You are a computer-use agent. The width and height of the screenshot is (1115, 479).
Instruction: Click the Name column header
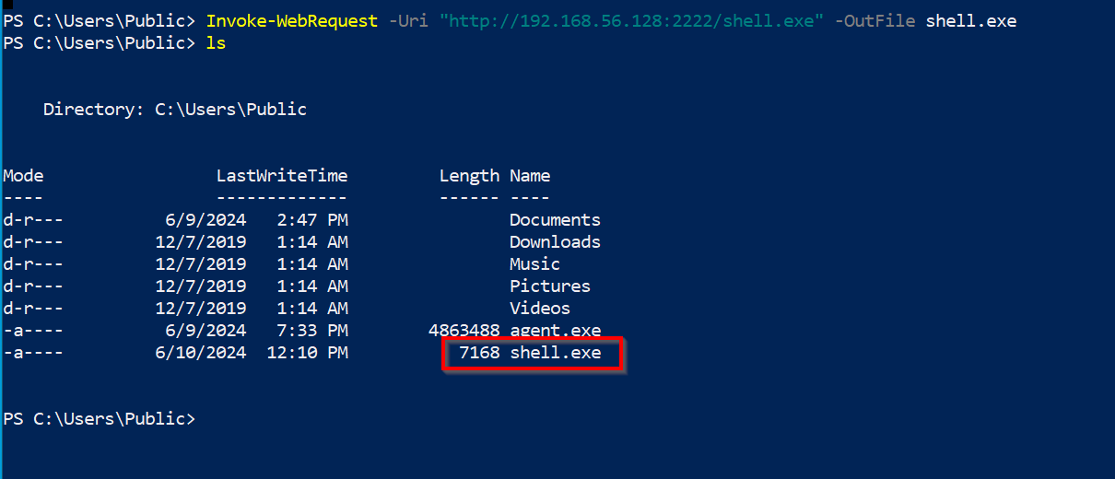coord(530,176)
